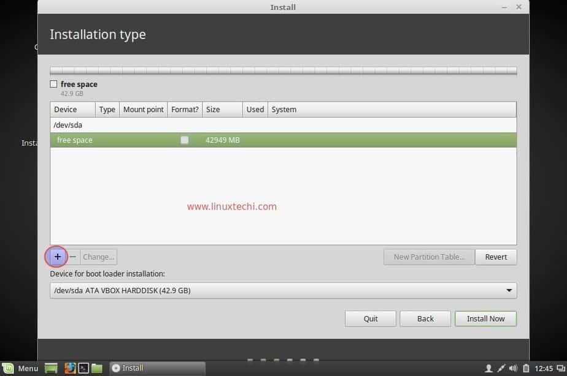Click the 42949 MB size cell
This screenshot has width=567, height=376.
(x=222, y=140)
